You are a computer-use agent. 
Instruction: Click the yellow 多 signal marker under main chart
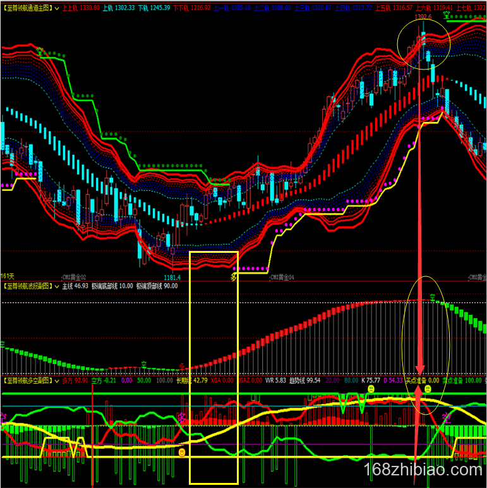click(x=234, y=276)
